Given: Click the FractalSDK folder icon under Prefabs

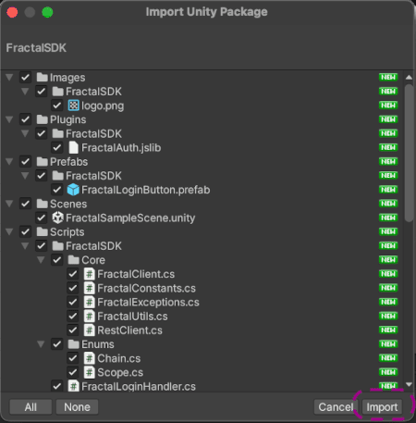Looking at the screenshot, I should 58,176.
